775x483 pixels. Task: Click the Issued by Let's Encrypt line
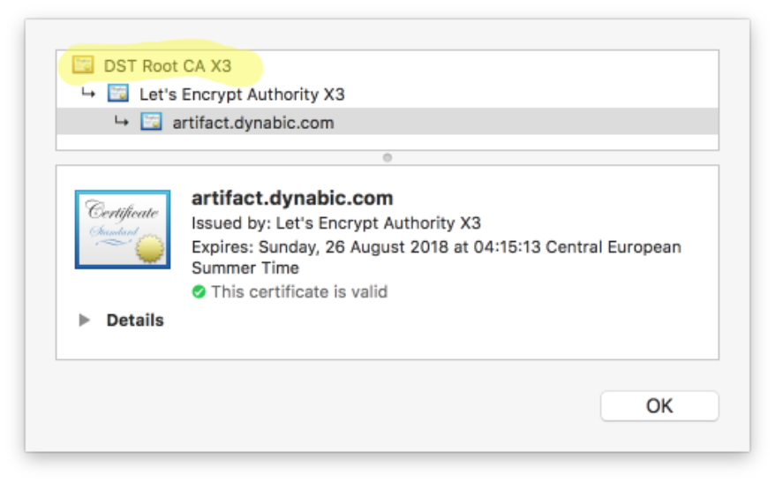click(336, 223)
